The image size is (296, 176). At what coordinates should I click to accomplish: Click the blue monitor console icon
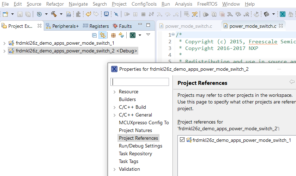click(107, 14)
